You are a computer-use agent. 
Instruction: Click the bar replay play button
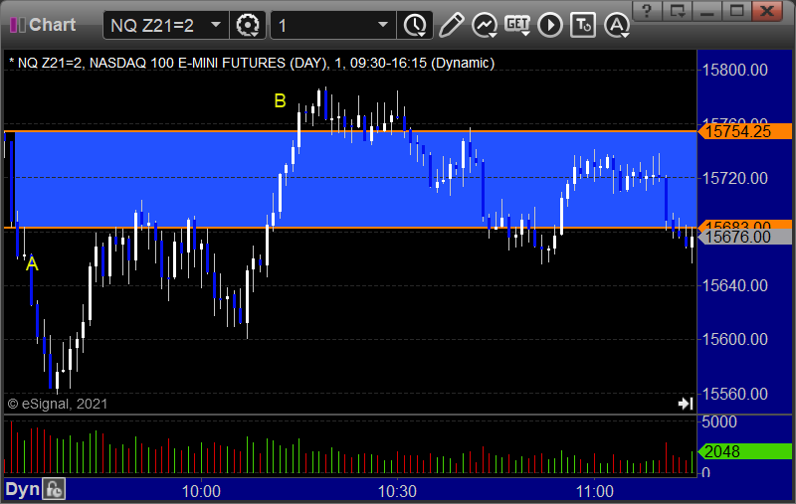(550, 25)
